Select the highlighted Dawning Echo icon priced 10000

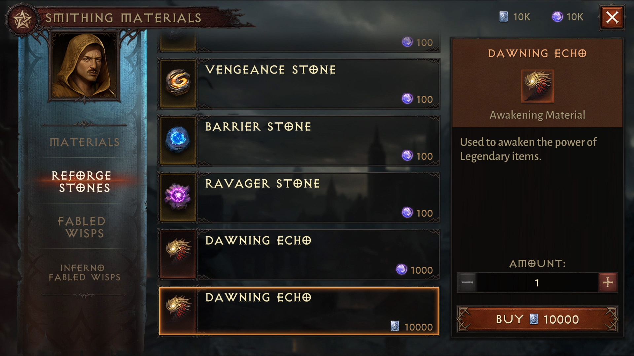[178, 311]
